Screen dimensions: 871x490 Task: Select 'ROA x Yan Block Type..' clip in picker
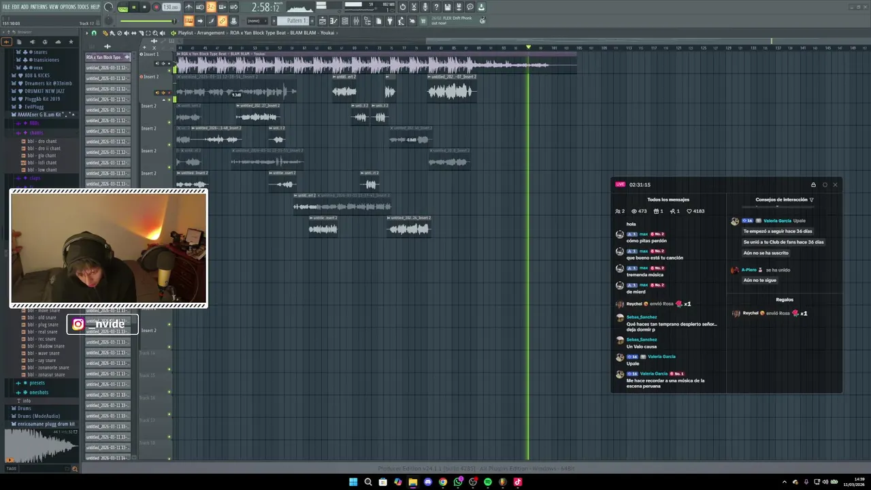108,57
